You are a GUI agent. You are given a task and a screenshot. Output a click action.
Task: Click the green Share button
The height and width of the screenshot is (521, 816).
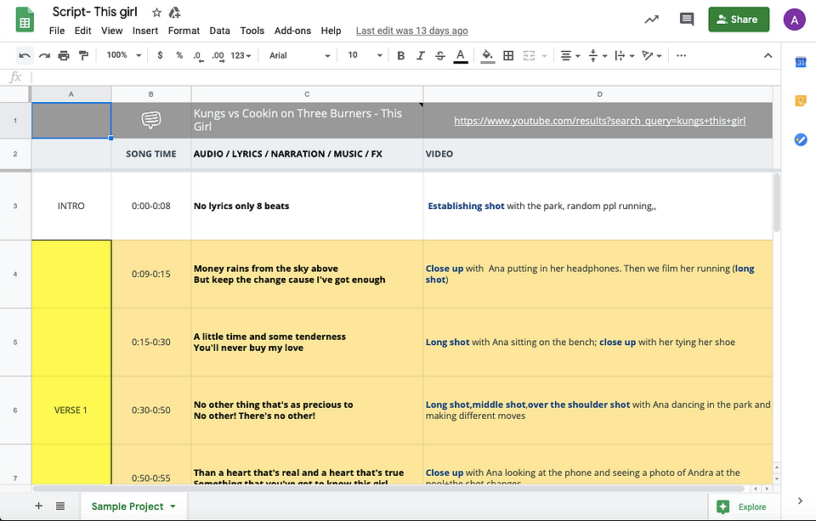[739, 20]
